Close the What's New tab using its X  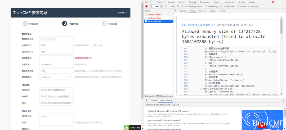(172, 100)
